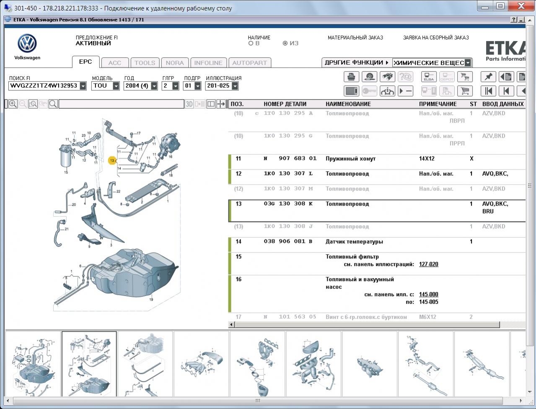Expand the ГОД dropdown showing 2004 (4)
The width and height of the screenshot is (536, 409).
(154, 86)
